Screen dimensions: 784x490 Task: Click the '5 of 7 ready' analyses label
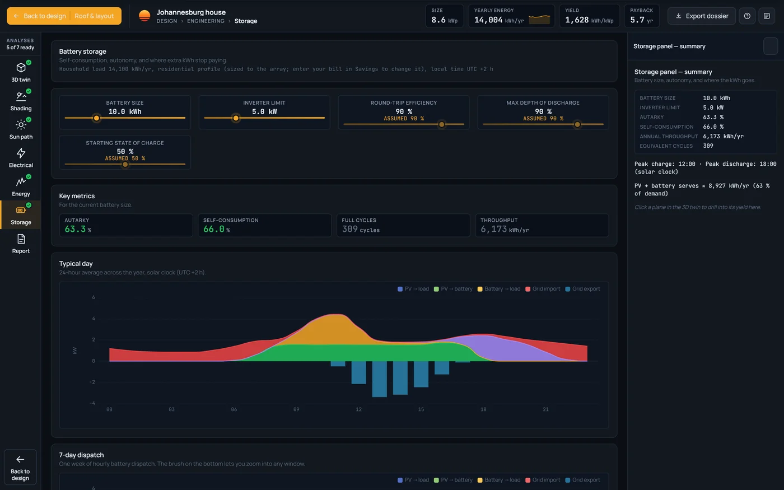point(20,48)
